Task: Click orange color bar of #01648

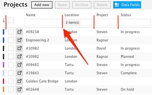Action: click(x=4, y=89)
